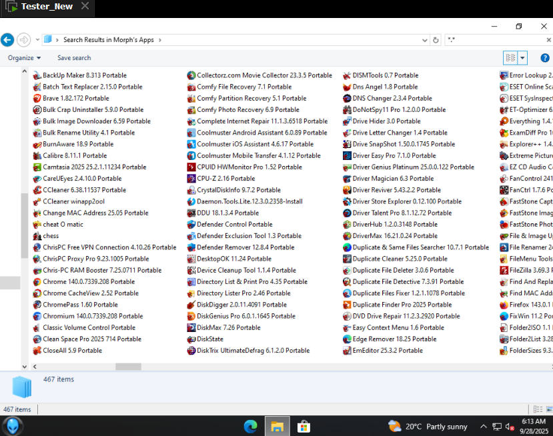Click the Brave 1.82.172 Portable icon
This screenshot has height=436, width=553.
(x=37, y=99)
